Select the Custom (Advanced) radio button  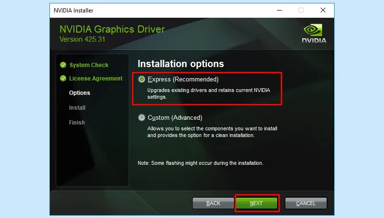[x=142, y=117]
